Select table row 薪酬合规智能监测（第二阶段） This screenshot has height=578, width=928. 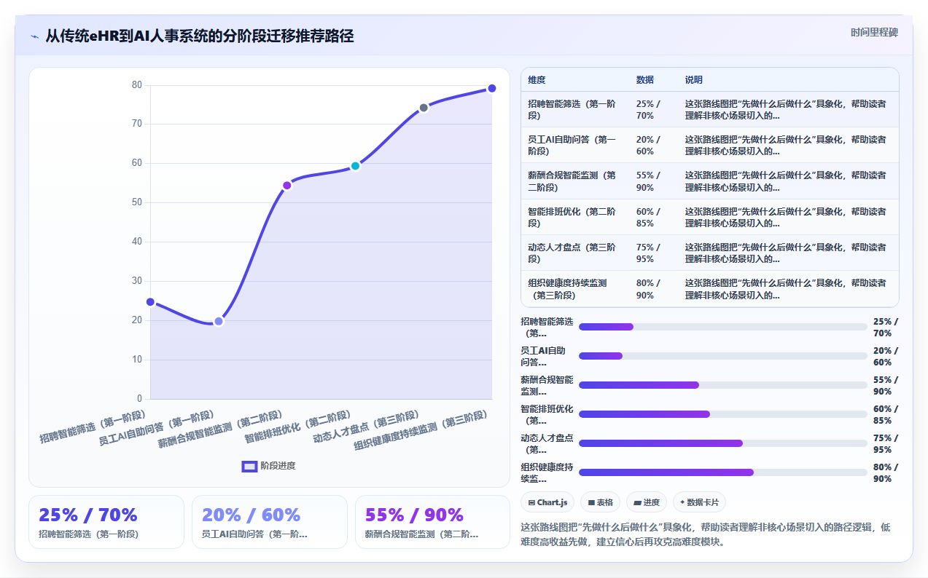(x=710, y=181)
